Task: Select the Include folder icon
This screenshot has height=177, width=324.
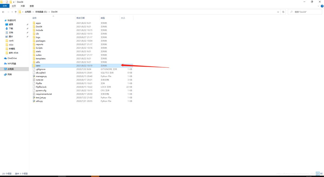Action: [x=34, y=30]
